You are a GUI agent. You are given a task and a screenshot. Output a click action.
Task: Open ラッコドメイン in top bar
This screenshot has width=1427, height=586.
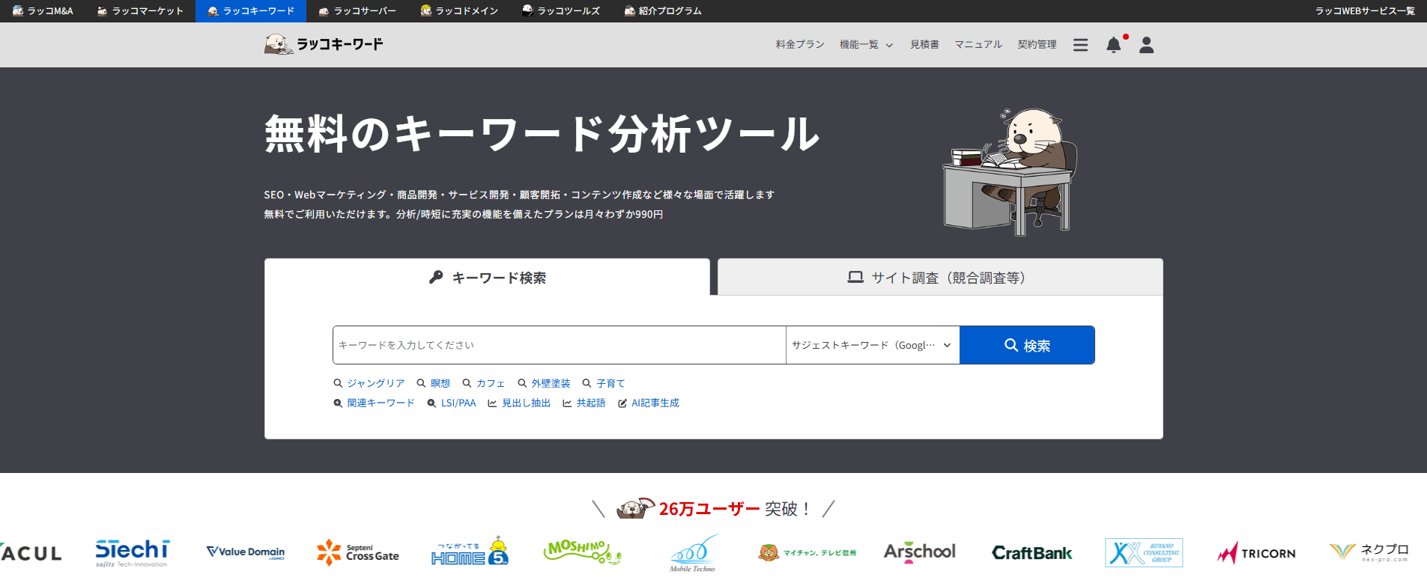(459, 11)
